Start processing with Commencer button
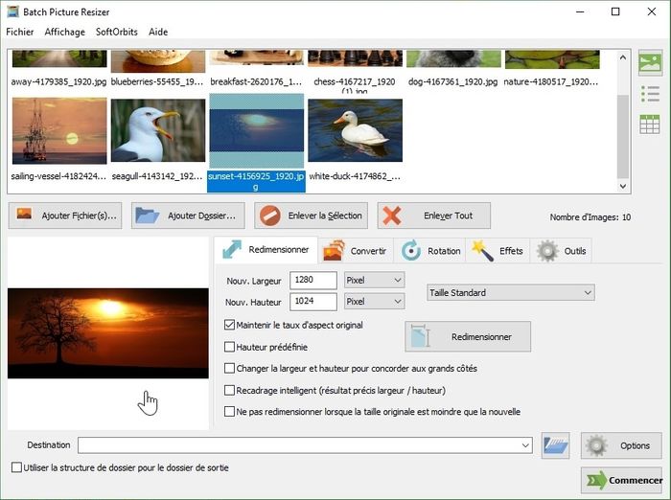This screenshot has height=500, width=671. click(x=621, y=480)
